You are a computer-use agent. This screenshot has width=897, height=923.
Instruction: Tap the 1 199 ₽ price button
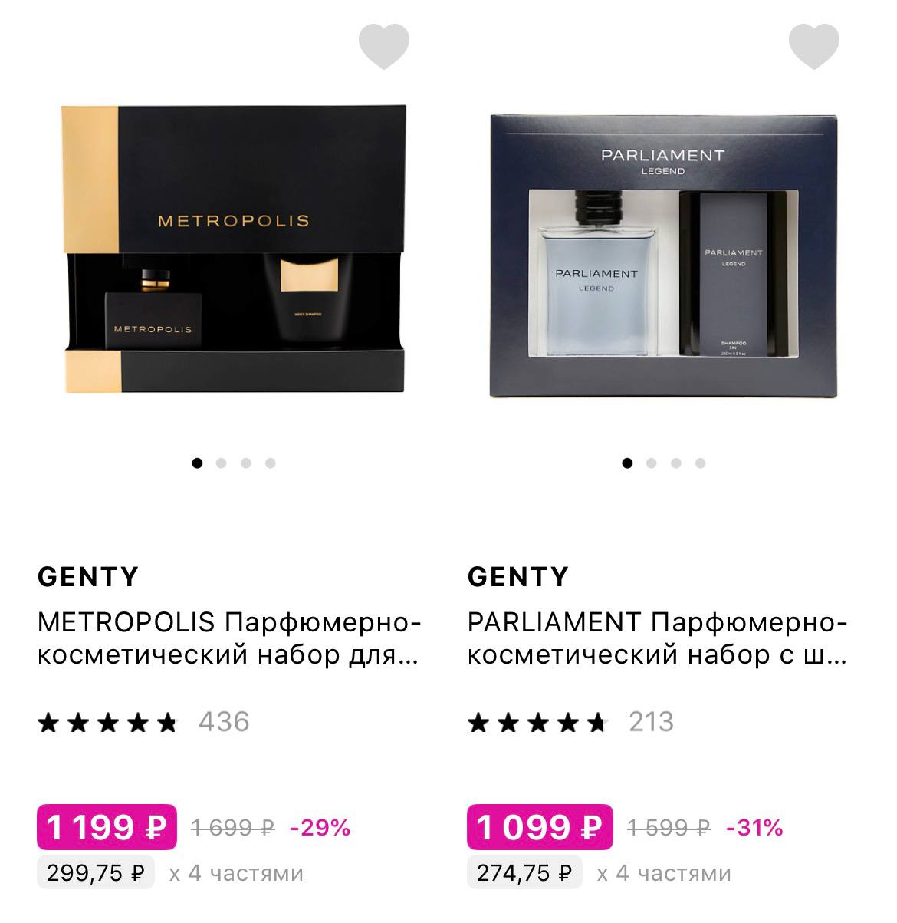pyautogui.click(x=107, y=827)
